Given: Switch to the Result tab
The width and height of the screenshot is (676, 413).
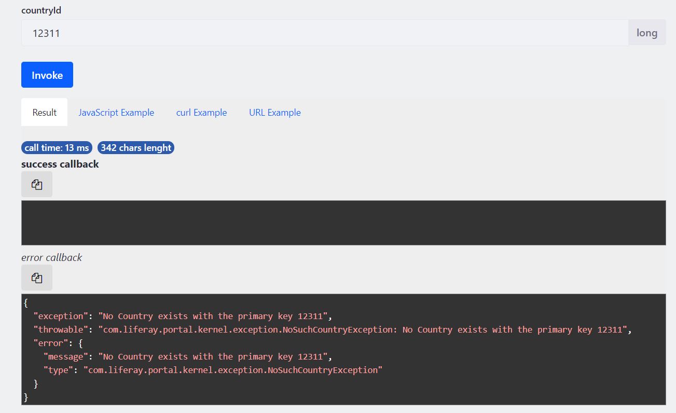Looking at the screenshot, I should point(45,112).
